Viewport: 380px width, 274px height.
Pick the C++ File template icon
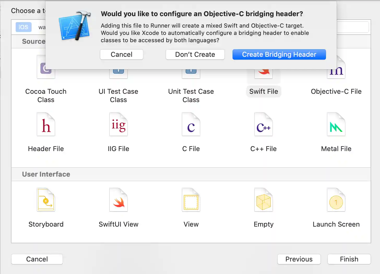coord(264,124)
